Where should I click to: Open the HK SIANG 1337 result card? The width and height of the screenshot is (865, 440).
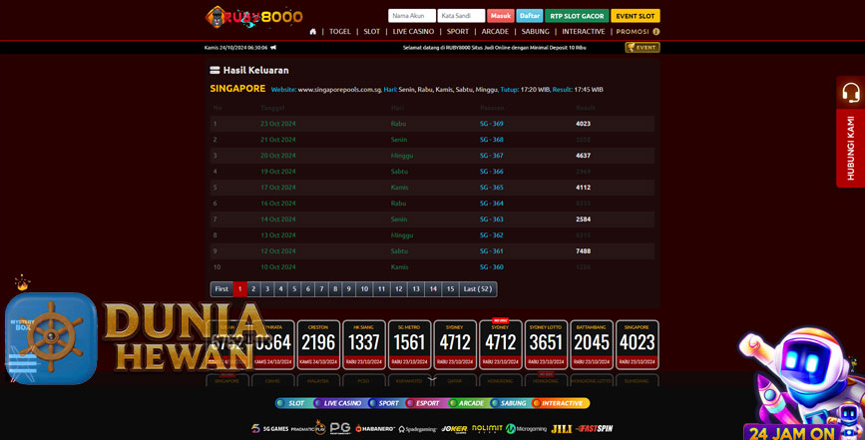pyautogui.click(x=364, y=344)
